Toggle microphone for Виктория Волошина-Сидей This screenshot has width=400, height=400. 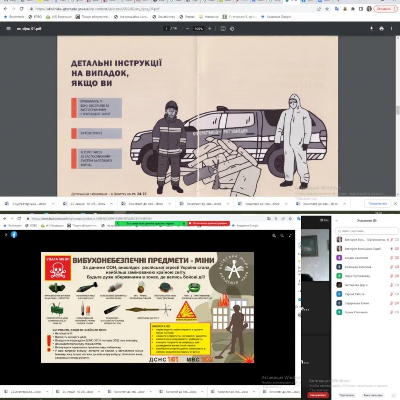(x=391, y=248)
